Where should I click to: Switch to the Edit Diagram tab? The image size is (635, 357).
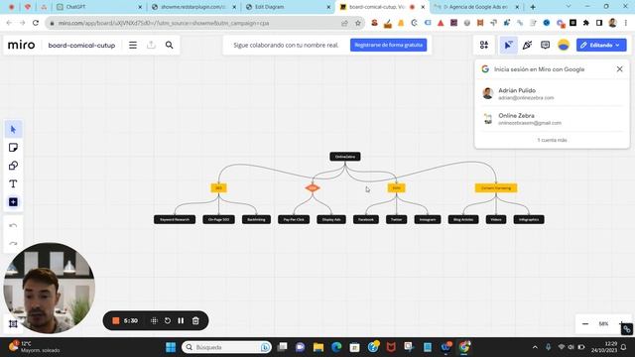[288, 7]
